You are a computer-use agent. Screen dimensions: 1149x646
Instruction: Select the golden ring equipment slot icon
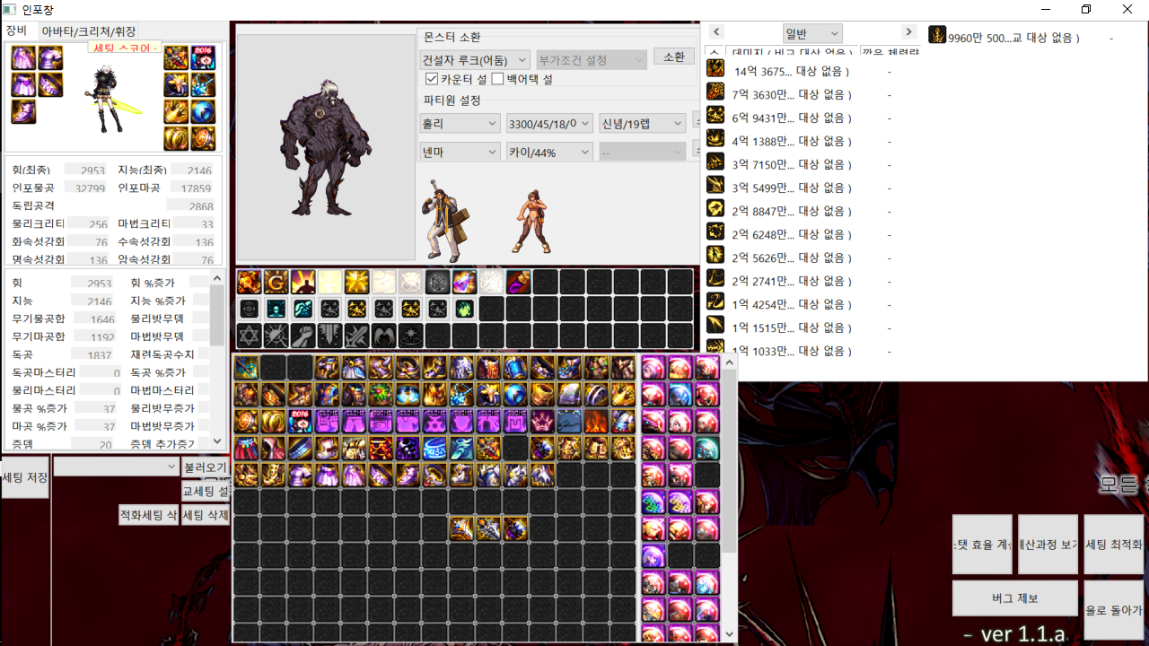point(176,139)
